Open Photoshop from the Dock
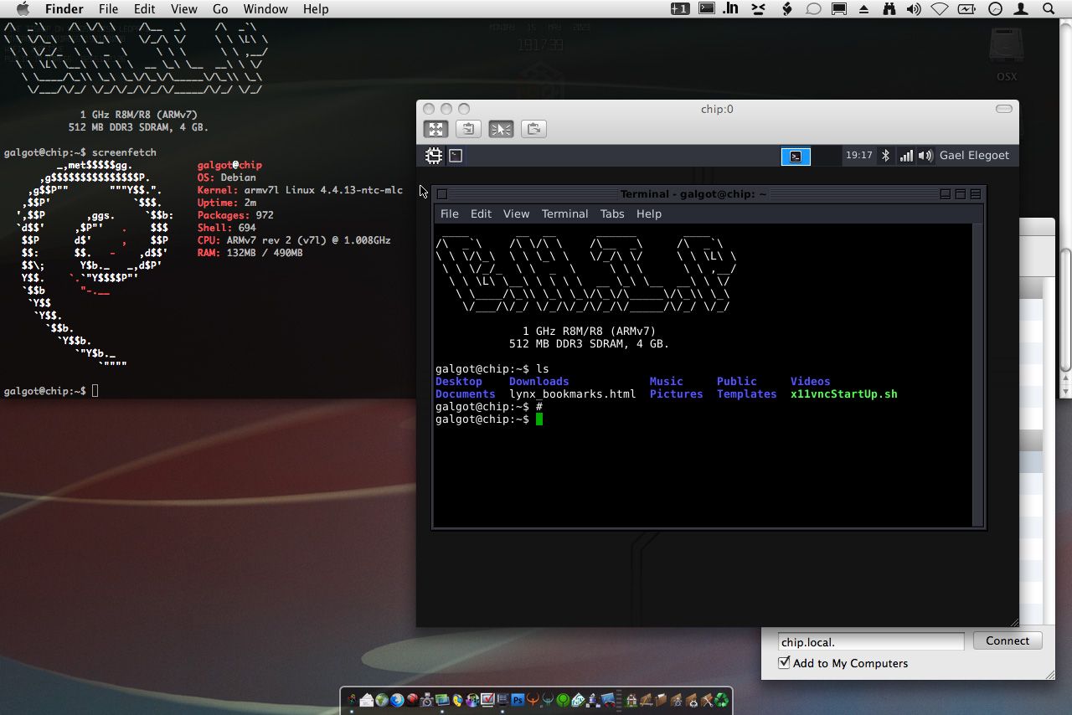Screen dimensions: 1072x715 [518, 700]
